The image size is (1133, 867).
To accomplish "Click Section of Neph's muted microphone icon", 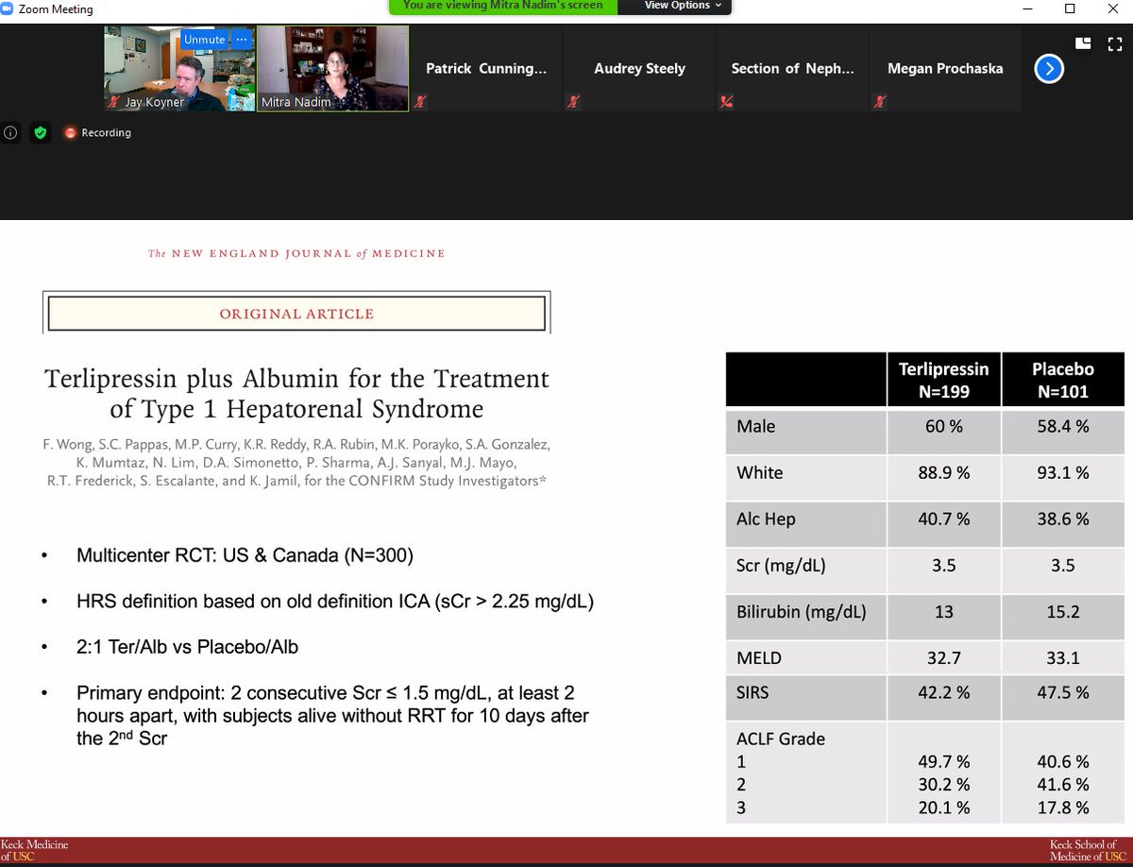I will (x=727, y=101).
